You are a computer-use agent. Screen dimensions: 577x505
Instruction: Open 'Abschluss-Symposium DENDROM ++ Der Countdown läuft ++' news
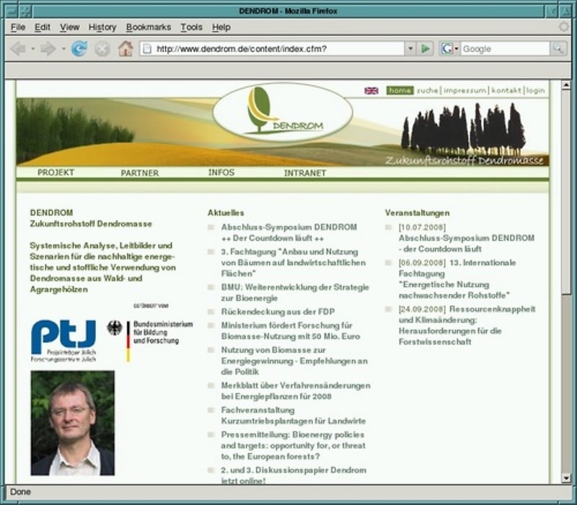[x=289, y=233]
